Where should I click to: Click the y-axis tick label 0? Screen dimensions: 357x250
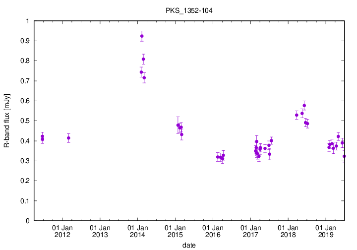27,221
